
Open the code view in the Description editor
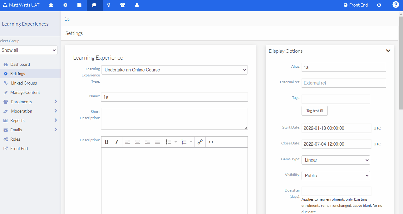[211, 142]
